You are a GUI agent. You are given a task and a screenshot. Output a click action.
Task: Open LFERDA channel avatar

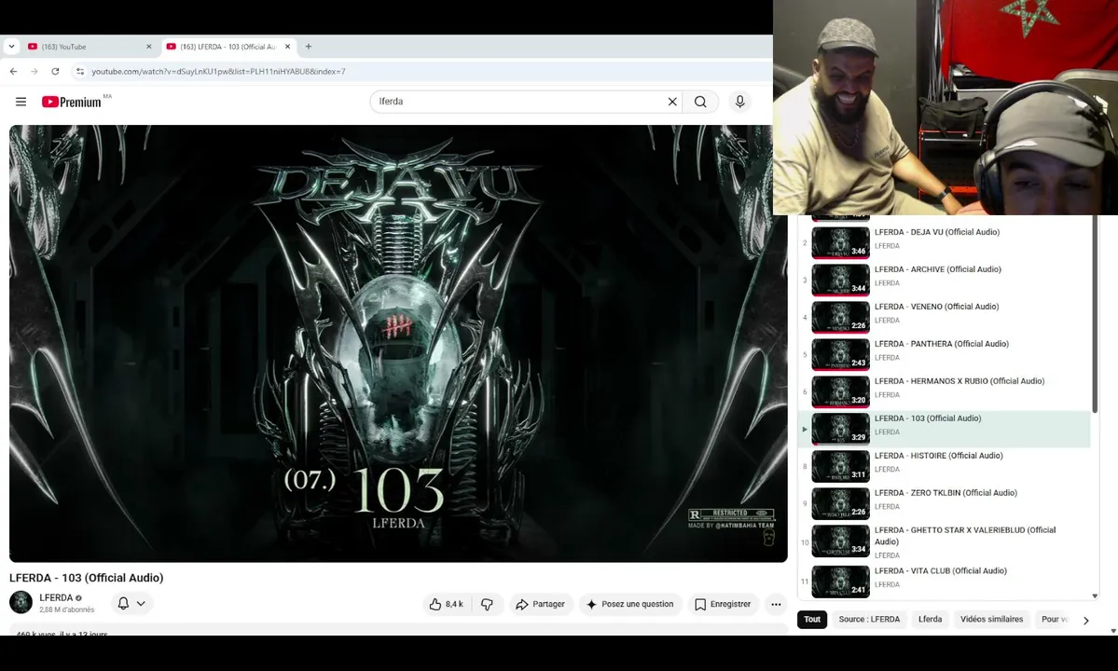21,603
